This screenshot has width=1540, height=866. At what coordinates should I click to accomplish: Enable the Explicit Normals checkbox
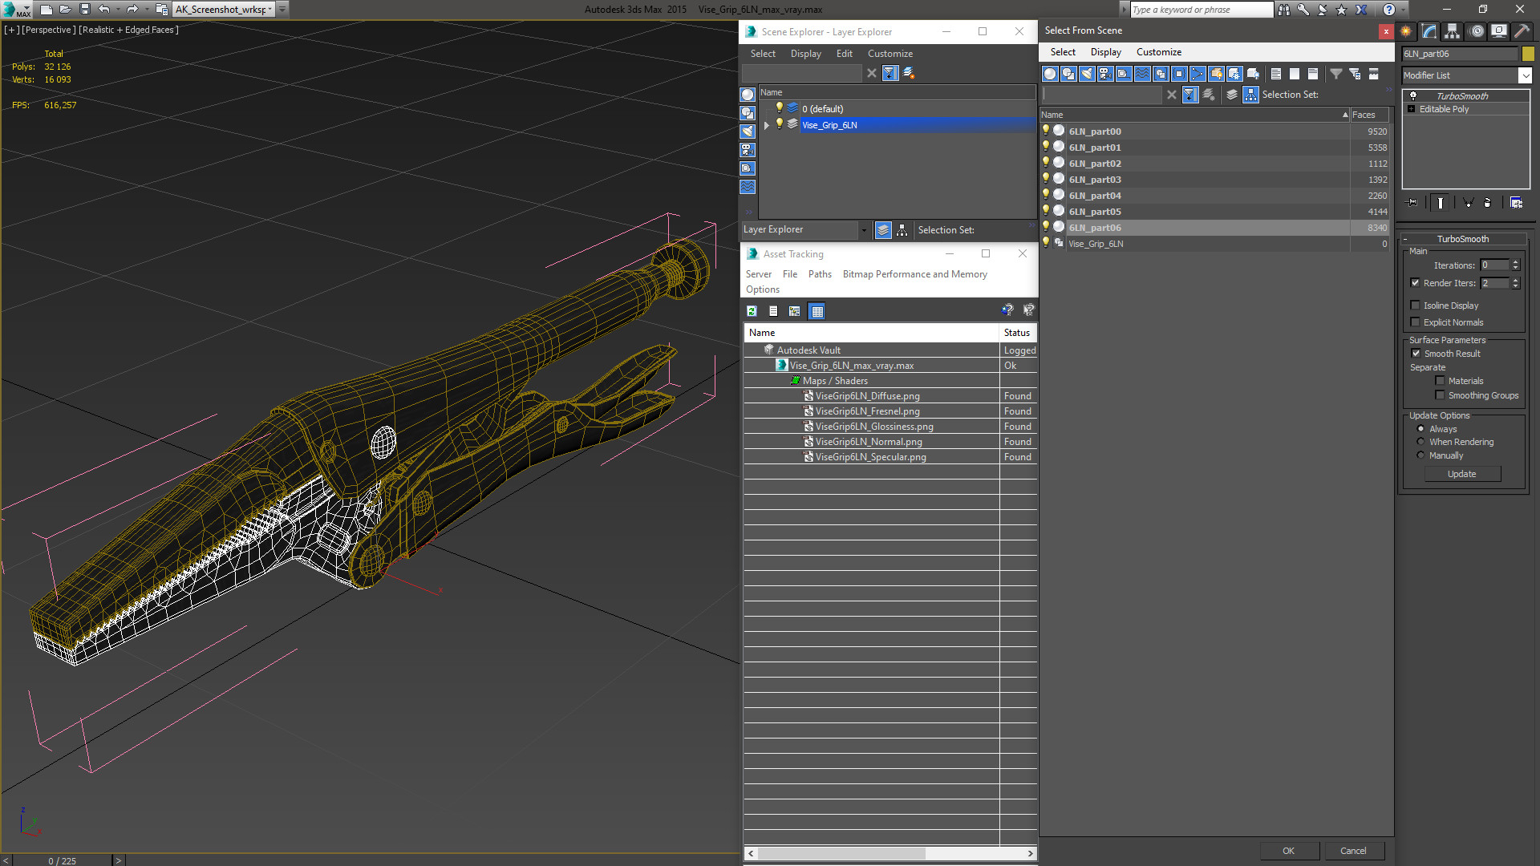click(x=1416, y=322)
